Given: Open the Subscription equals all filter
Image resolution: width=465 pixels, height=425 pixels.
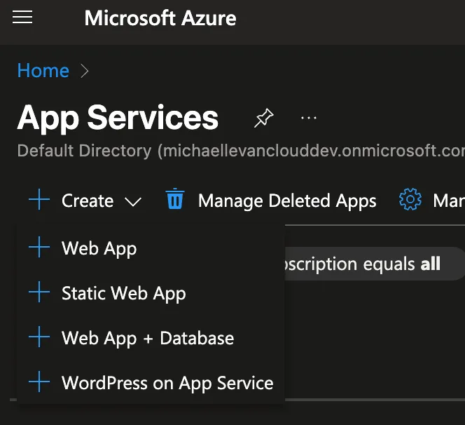Looking at the screenshot, I should pyautogui.click(x=374, y=264).
